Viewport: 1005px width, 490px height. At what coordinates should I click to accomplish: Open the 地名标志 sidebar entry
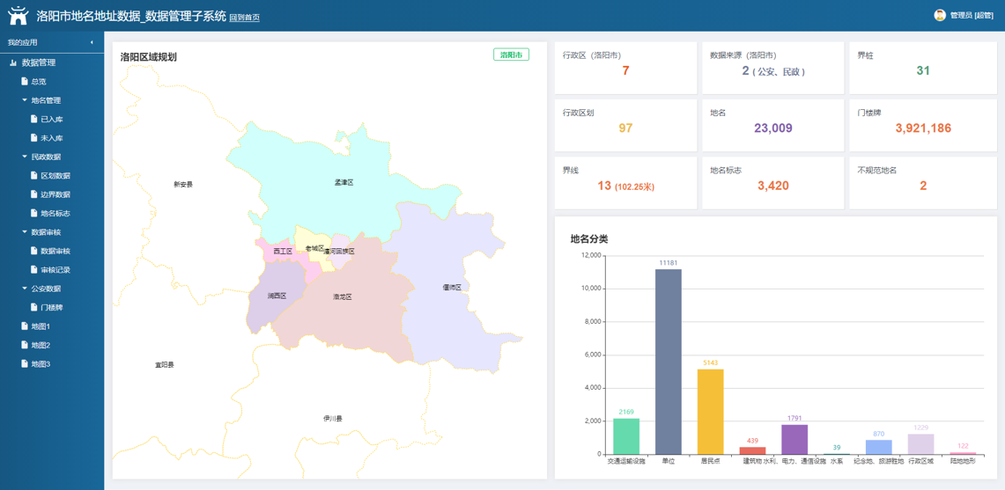55,214
